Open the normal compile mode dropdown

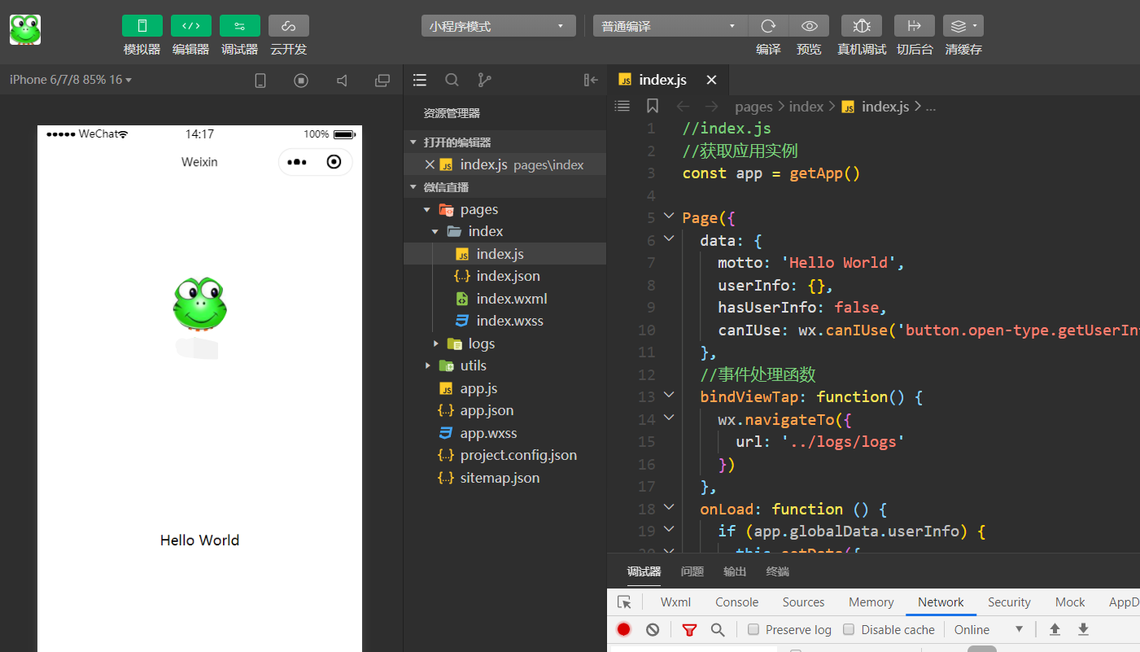tap(670, 26)
